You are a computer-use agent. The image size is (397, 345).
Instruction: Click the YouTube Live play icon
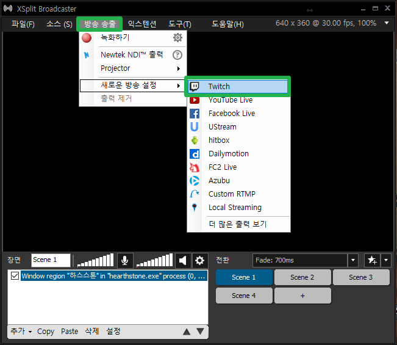[x=195, y=100]
